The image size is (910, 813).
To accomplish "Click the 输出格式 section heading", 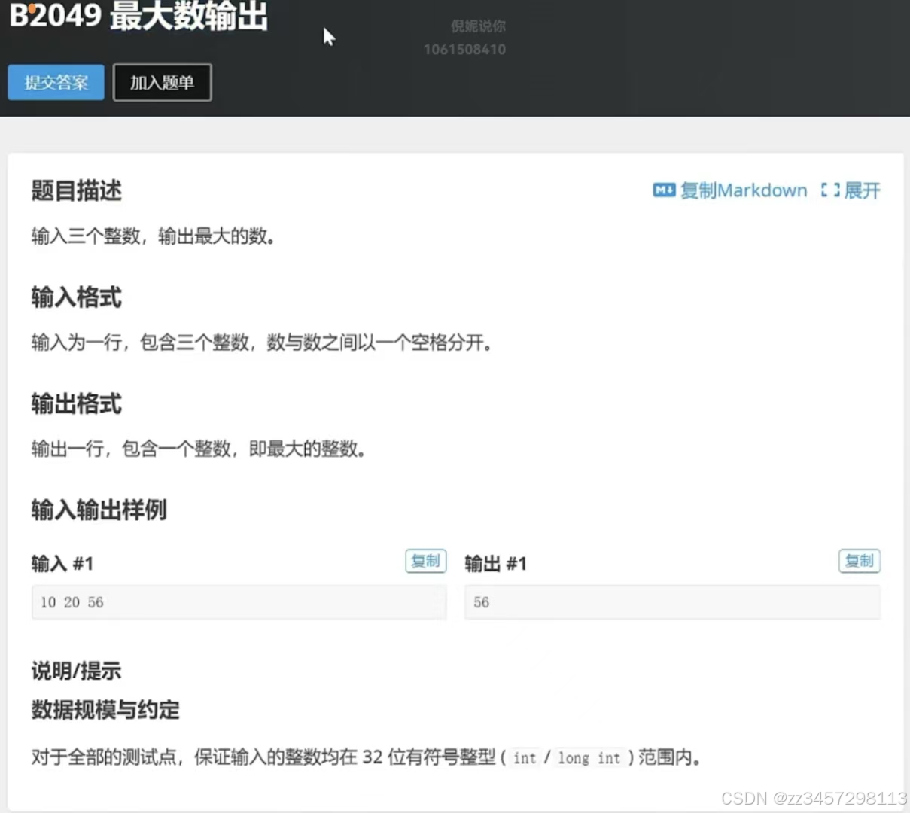I will pos(76,404).
